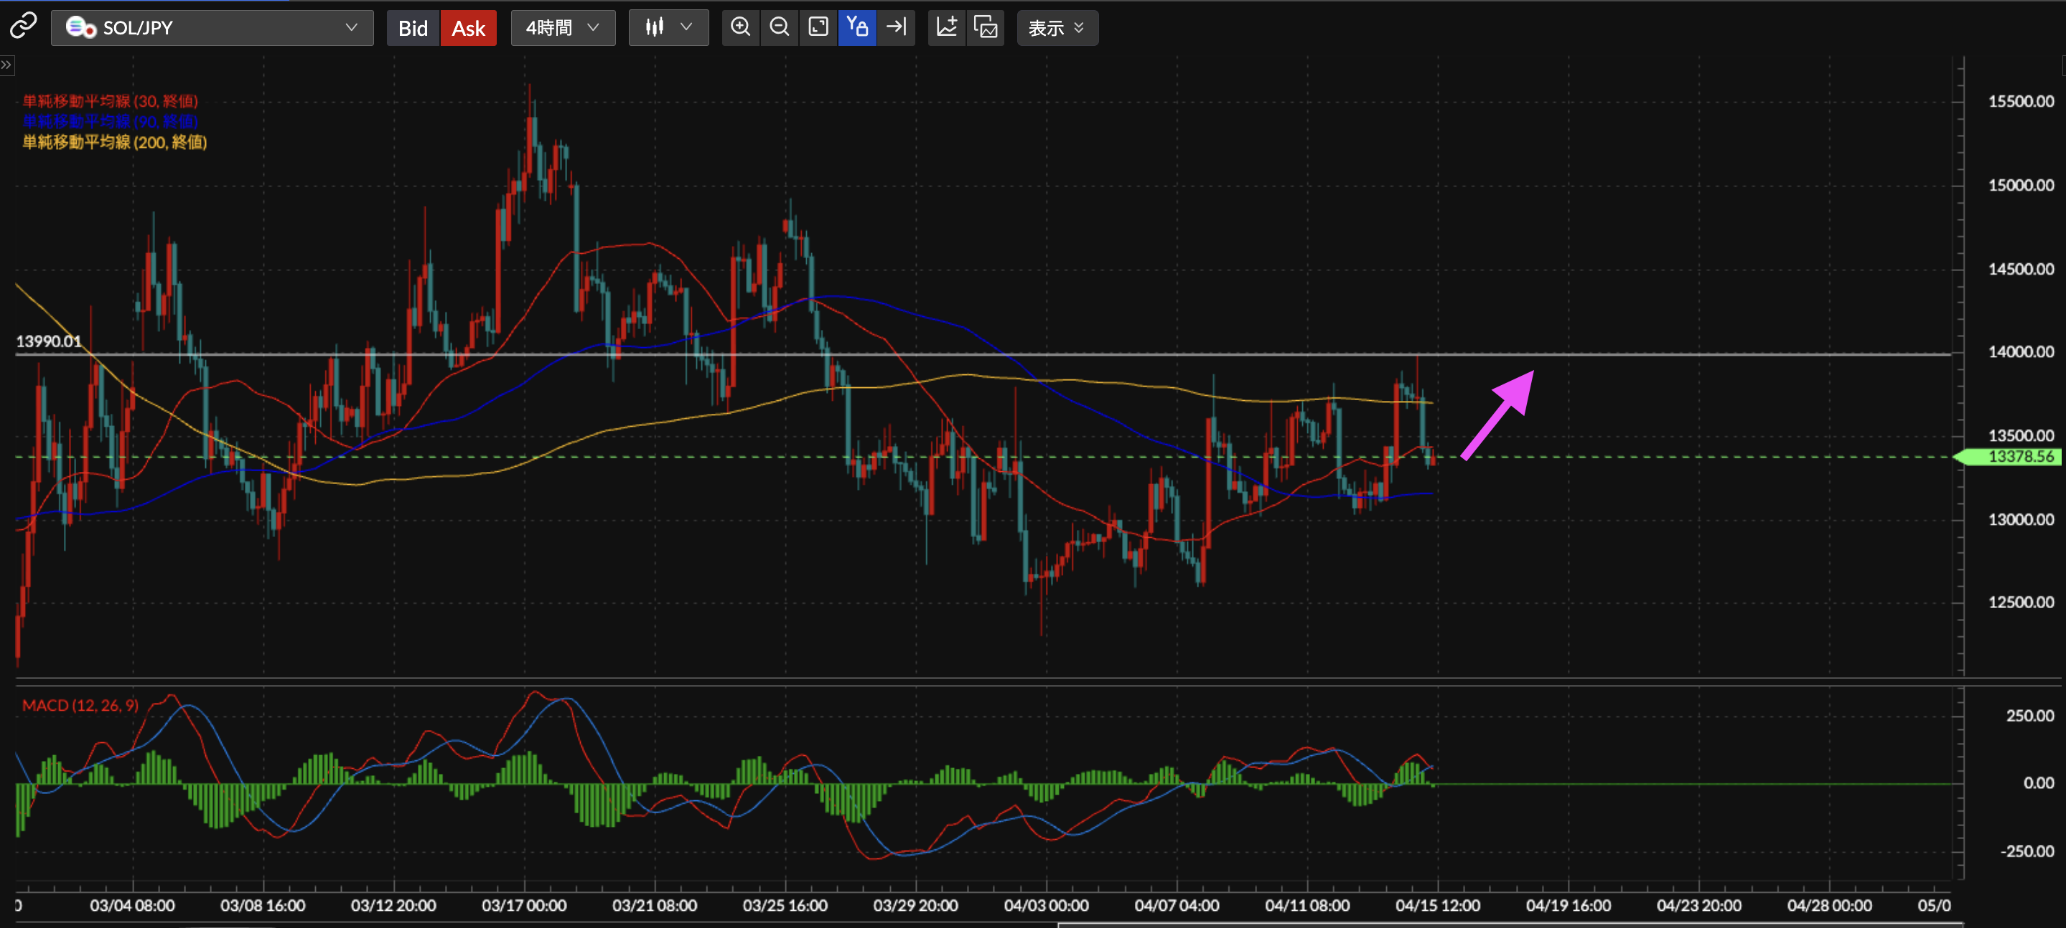Click the chart snapshot comparison icon
Screen dimensions: 2066x928
(986, 27)
